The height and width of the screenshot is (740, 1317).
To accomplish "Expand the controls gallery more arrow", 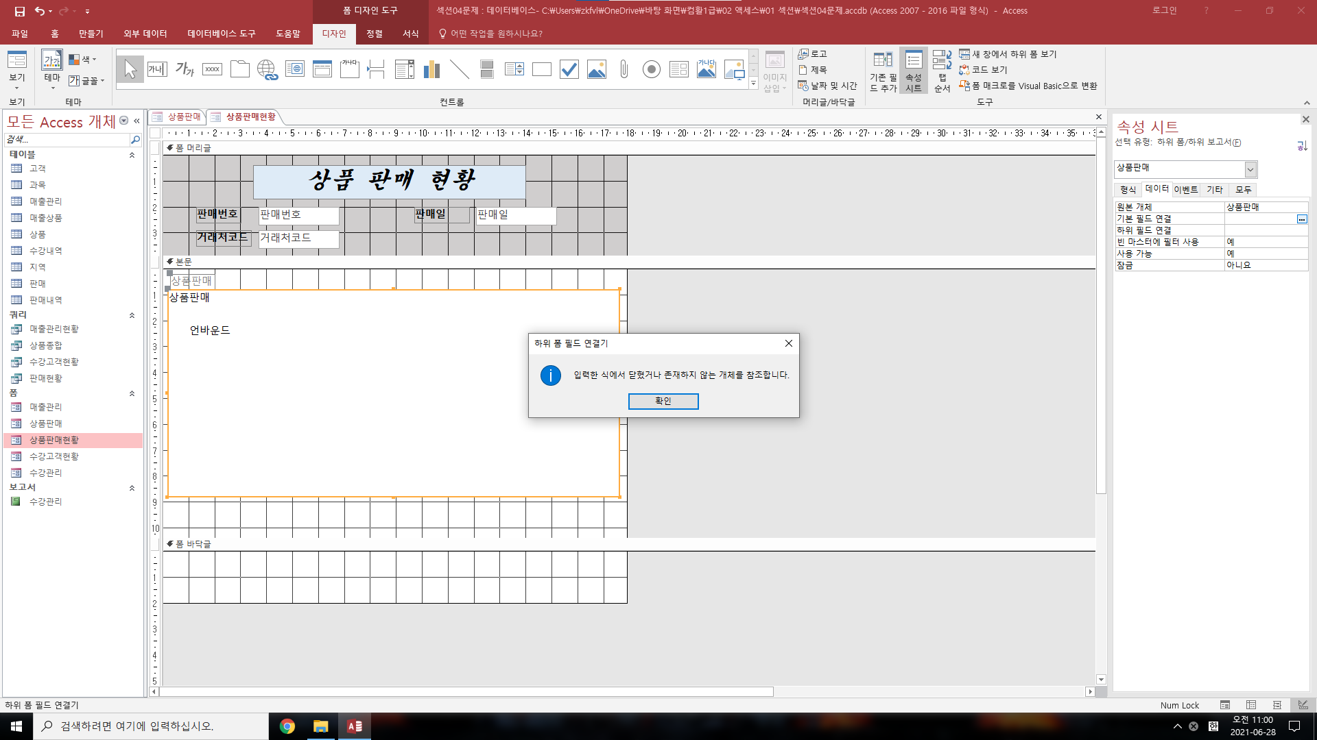I will (x=753, y=84).
